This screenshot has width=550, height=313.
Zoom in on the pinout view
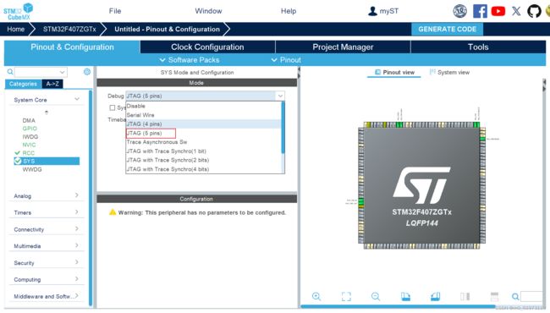coord(316,297)
